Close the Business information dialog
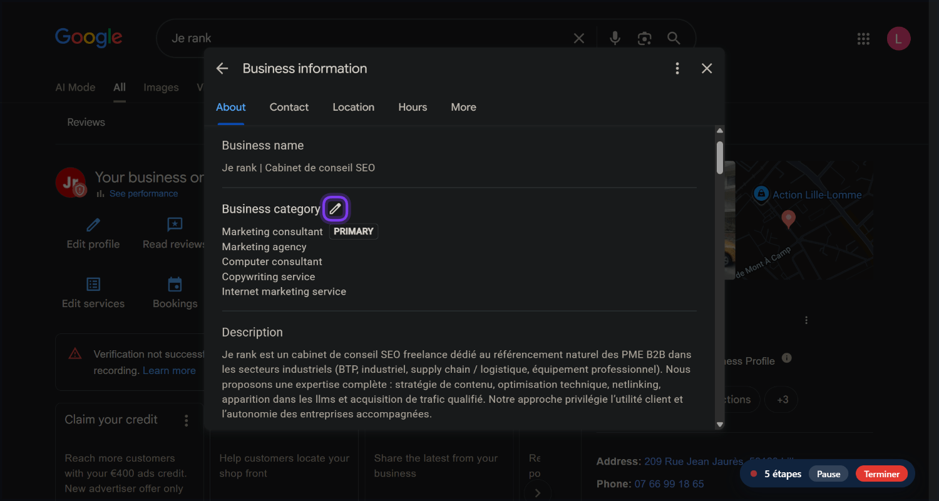This screenshot has width=939, height=501. point(707,69)
